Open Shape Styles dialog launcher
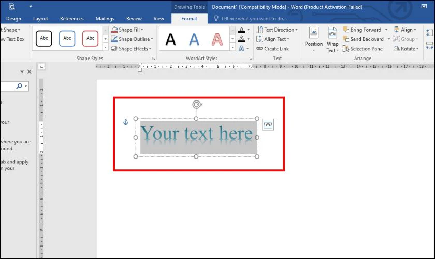 point(153,59)
